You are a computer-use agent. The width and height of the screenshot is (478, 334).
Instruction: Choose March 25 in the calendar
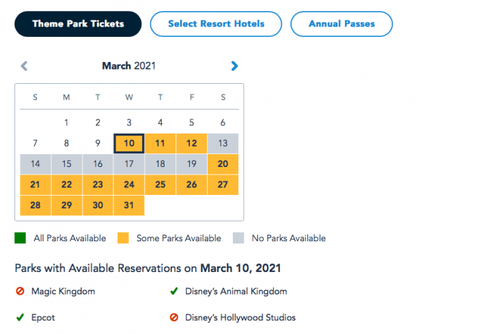pyautogui.click(x=160, y=185)
